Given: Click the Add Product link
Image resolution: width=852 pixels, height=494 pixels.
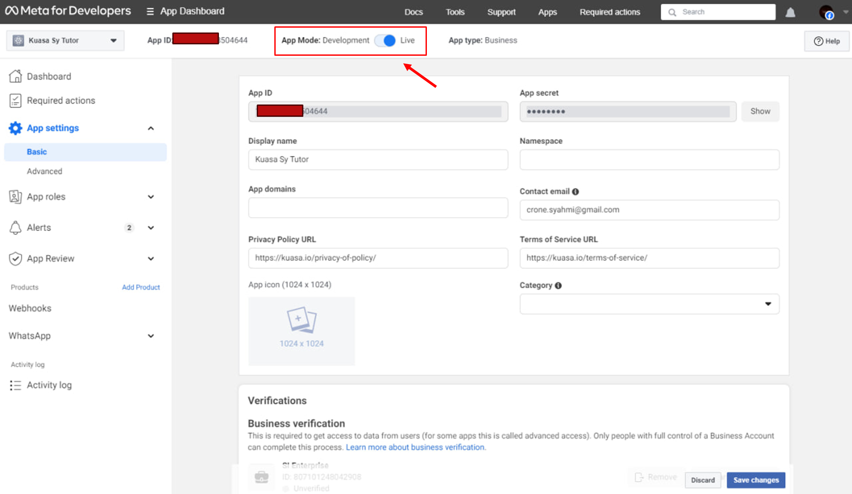Looking at the screenshot, I should [x=141, y=287].
